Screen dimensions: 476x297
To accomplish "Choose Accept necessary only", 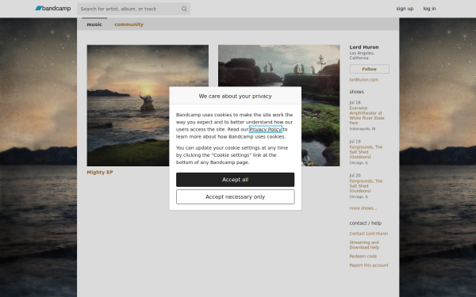I will pos(236,197).
